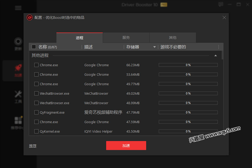
Task: Switch to the 其他 tab
Action: pos(173,38)
